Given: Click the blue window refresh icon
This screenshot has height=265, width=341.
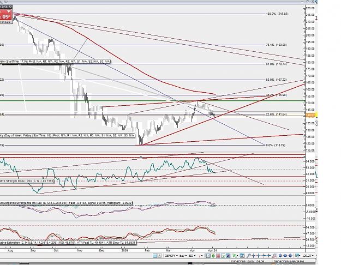Looking at the screenshot, I should (242, 256).
